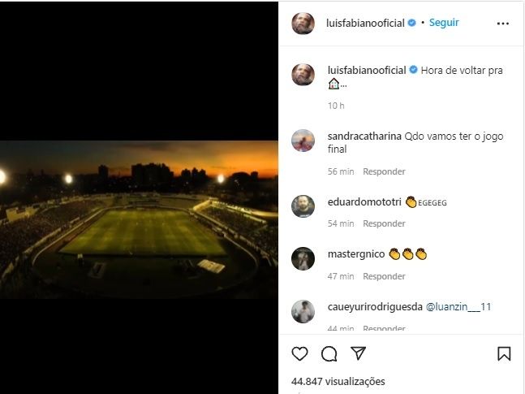
Task: Save post with bookmark icon
Action: pos(503,354)
